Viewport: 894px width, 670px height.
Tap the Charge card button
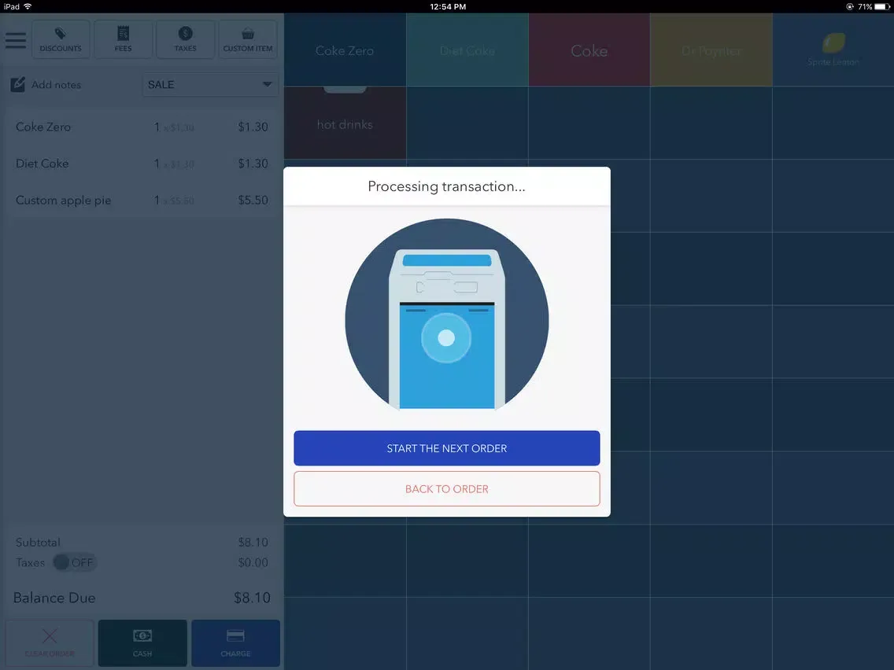[235, 642]
